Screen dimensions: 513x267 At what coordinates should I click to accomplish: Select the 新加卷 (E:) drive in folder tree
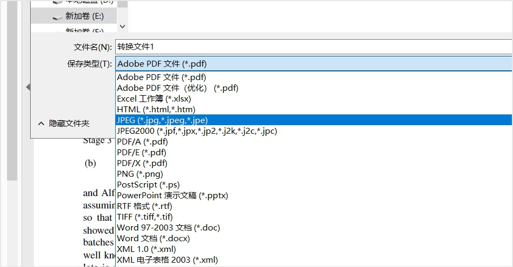click(x=74, y=16)
